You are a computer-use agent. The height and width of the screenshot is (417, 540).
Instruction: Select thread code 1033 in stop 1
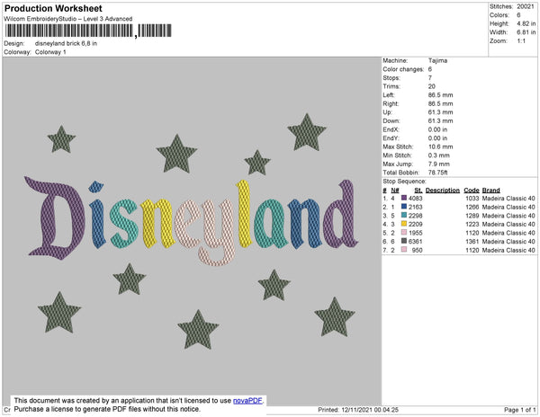click(x=472, y=199)
